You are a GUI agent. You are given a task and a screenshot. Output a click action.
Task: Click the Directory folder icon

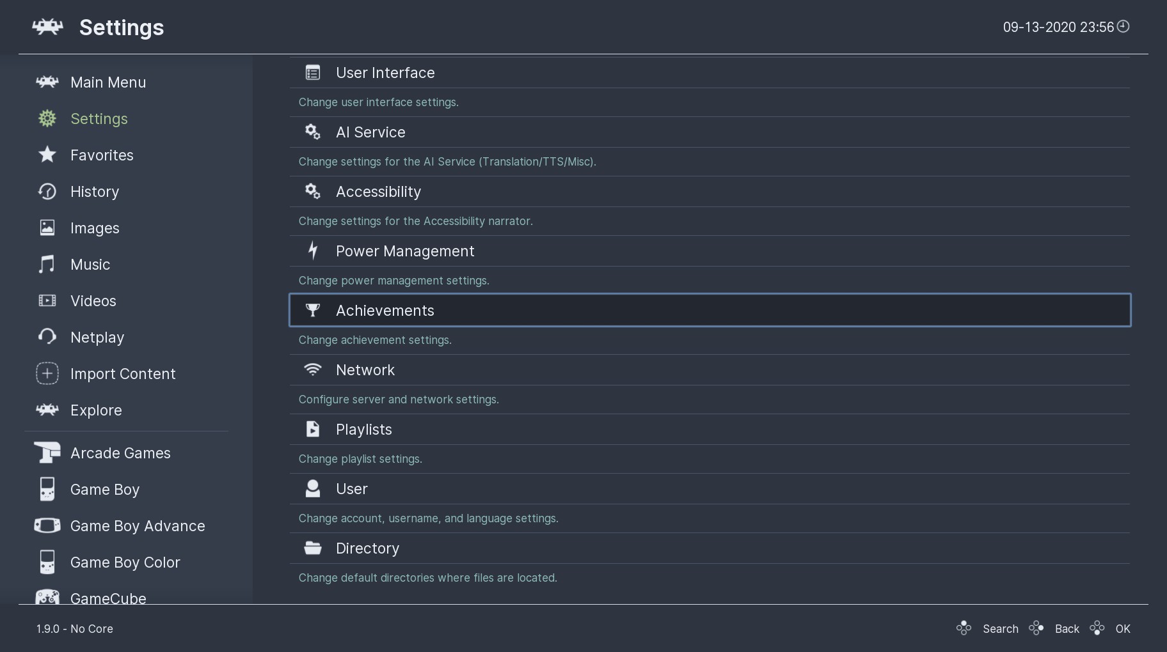click(312, 548)
